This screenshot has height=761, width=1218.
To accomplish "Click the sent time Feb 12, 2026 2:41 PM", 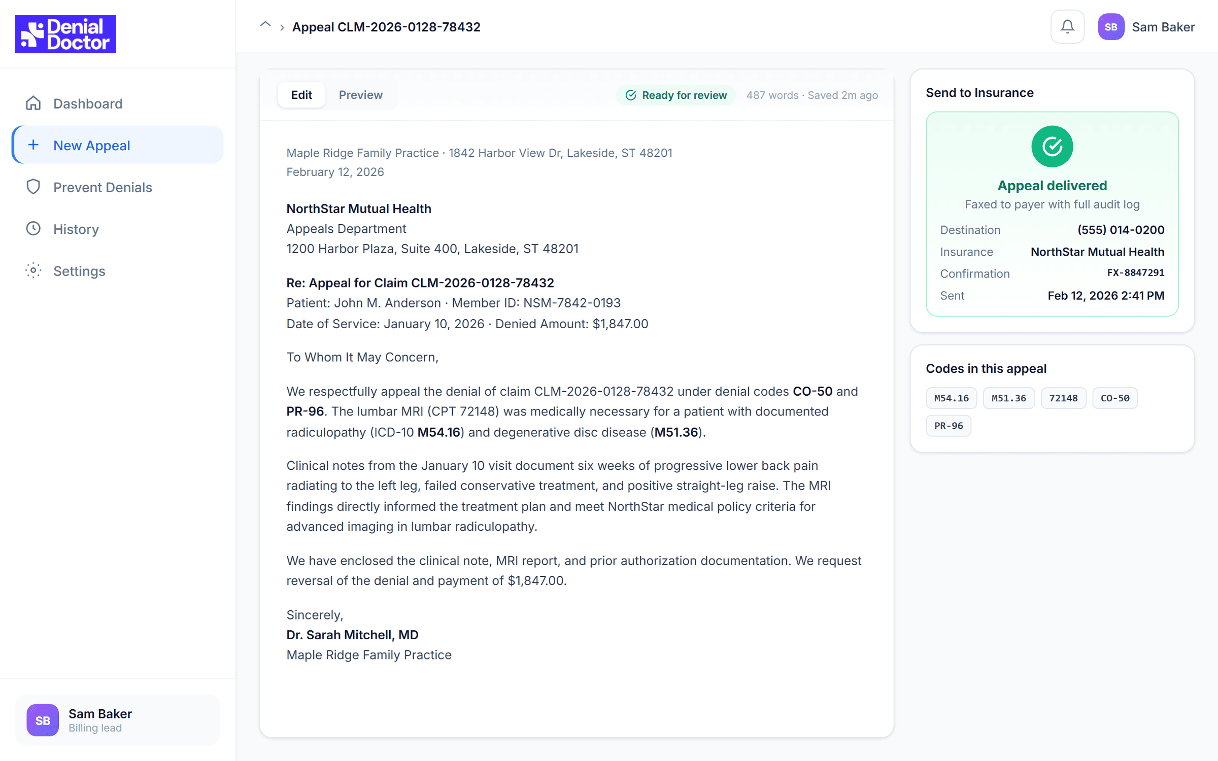I will point(1106,295).
